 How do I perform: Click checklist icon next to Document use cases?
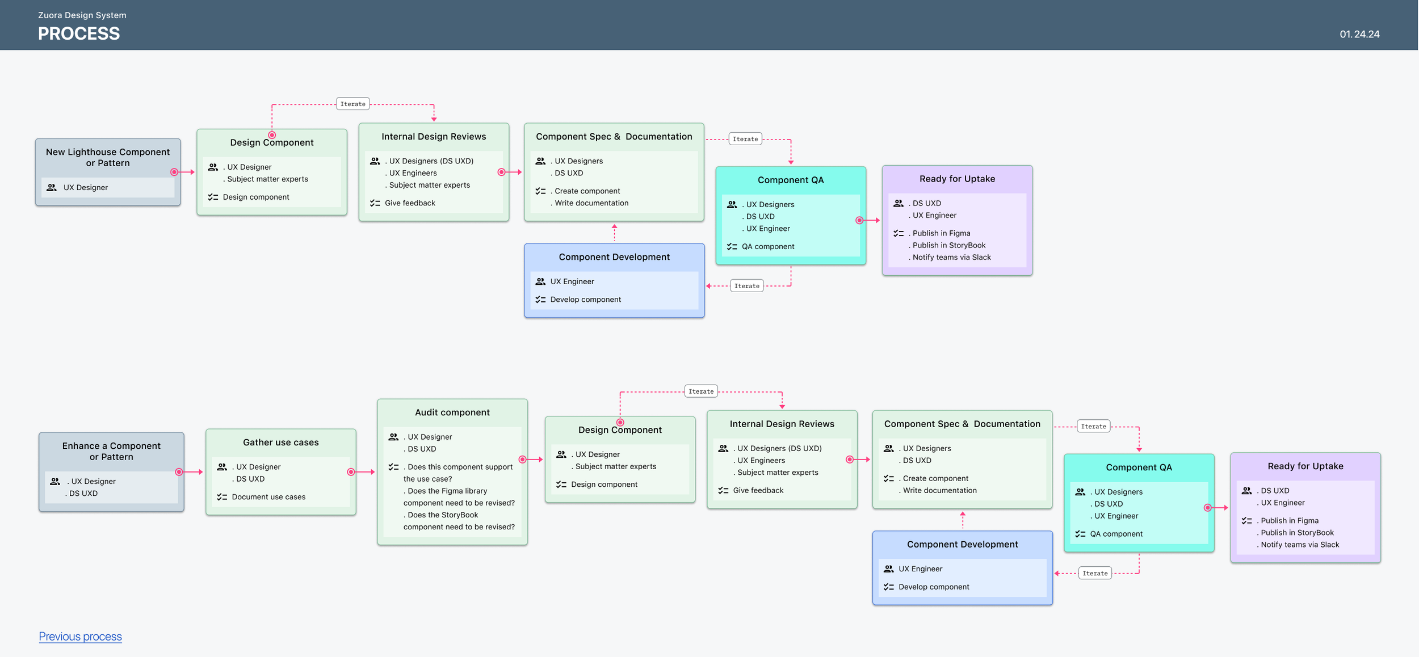[222, 497]
